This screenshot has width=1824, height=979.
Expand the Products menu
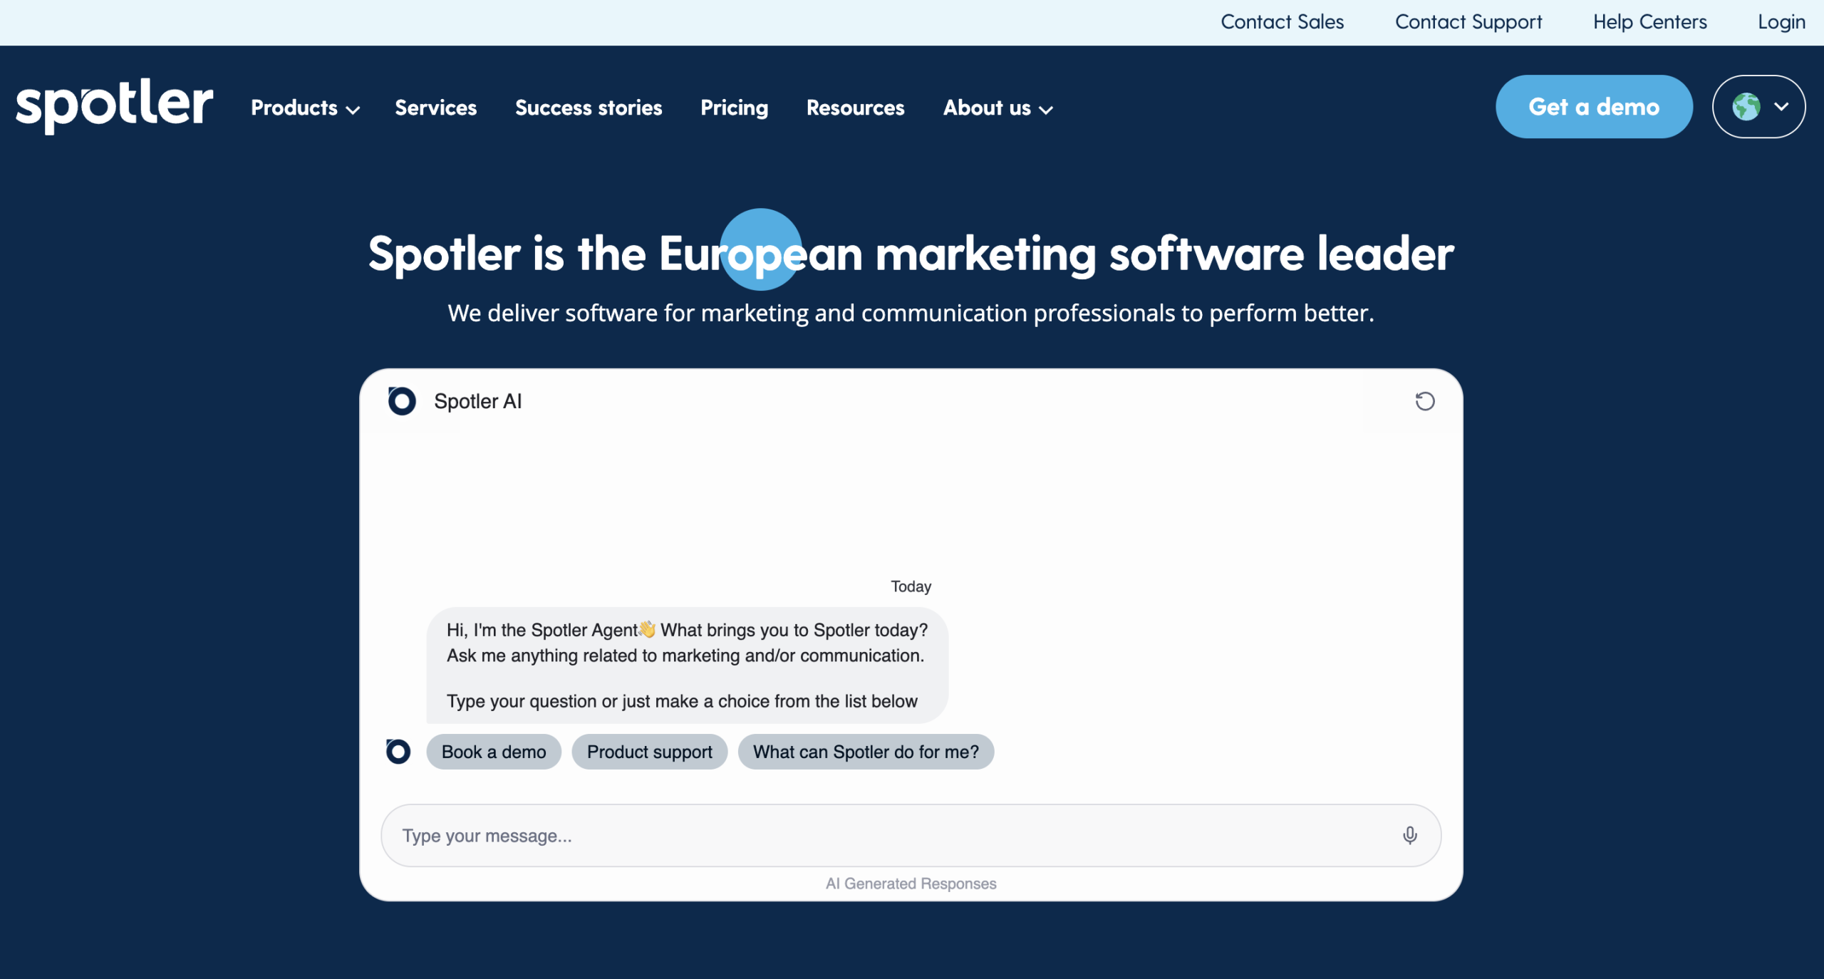305,108
